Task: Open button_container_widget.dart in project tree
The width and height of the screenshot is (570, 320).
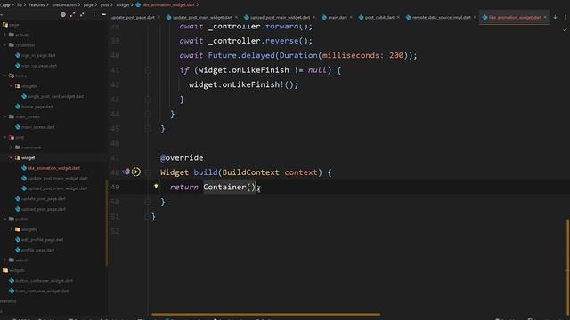Action: coord(41,281)
